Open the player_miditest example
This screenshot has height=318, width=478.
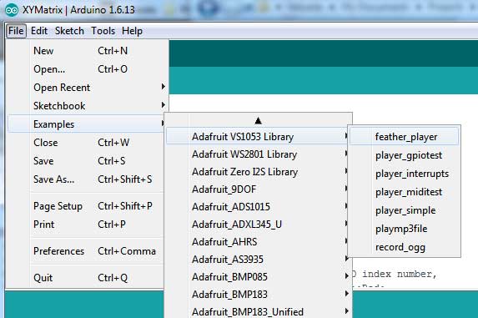[405, 192]
